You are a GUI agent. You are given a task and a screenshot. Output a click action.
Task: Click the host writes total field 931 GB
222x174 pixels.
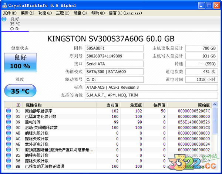(202, 56)
